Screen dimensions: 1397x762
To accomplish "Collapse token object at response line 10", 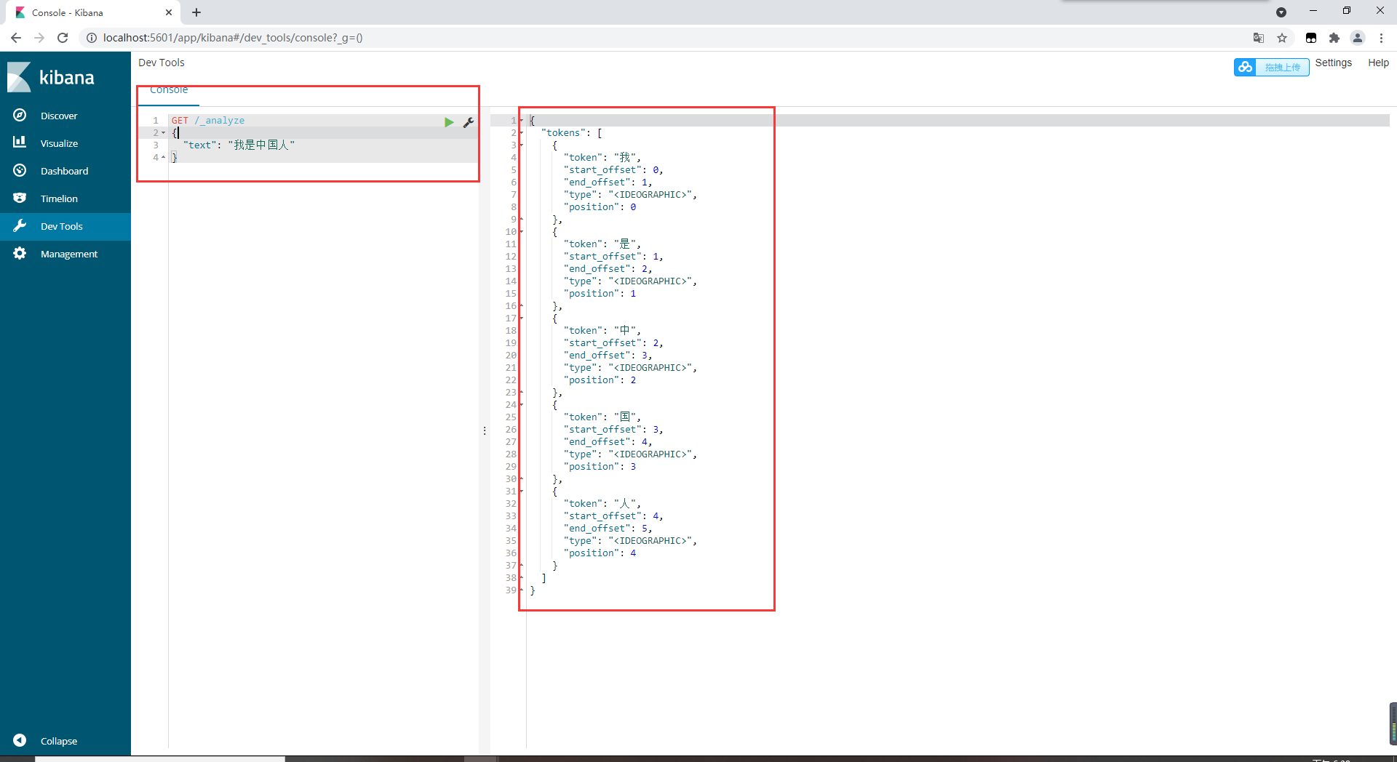I will pyautogui.click(x=521, y=232).
